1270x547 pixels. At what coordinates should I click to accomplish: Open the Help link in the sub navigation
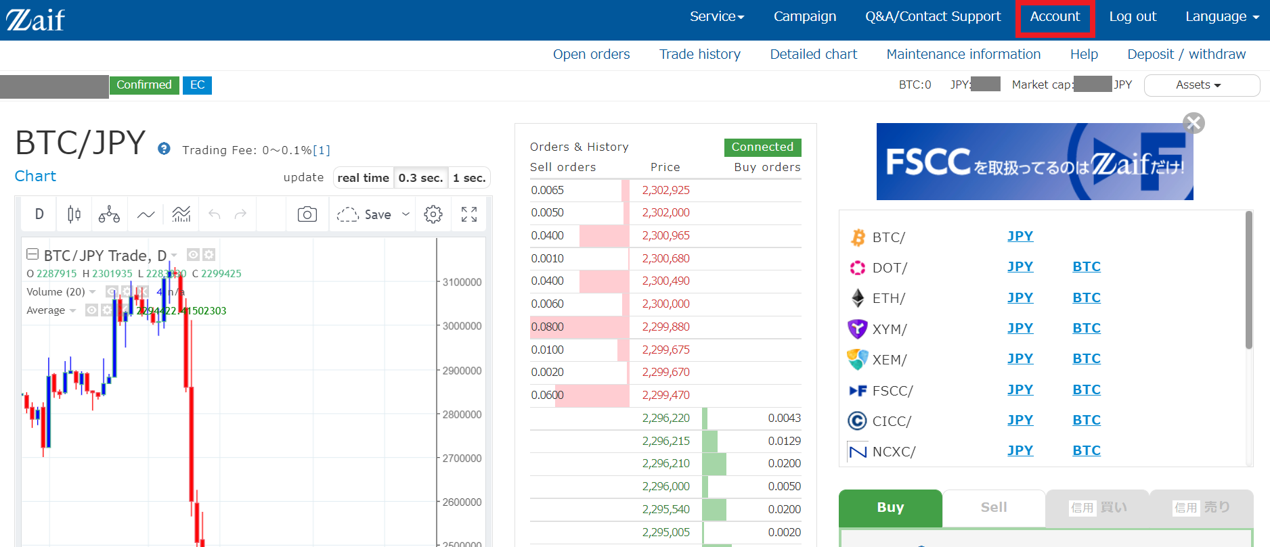(1084, 55)
